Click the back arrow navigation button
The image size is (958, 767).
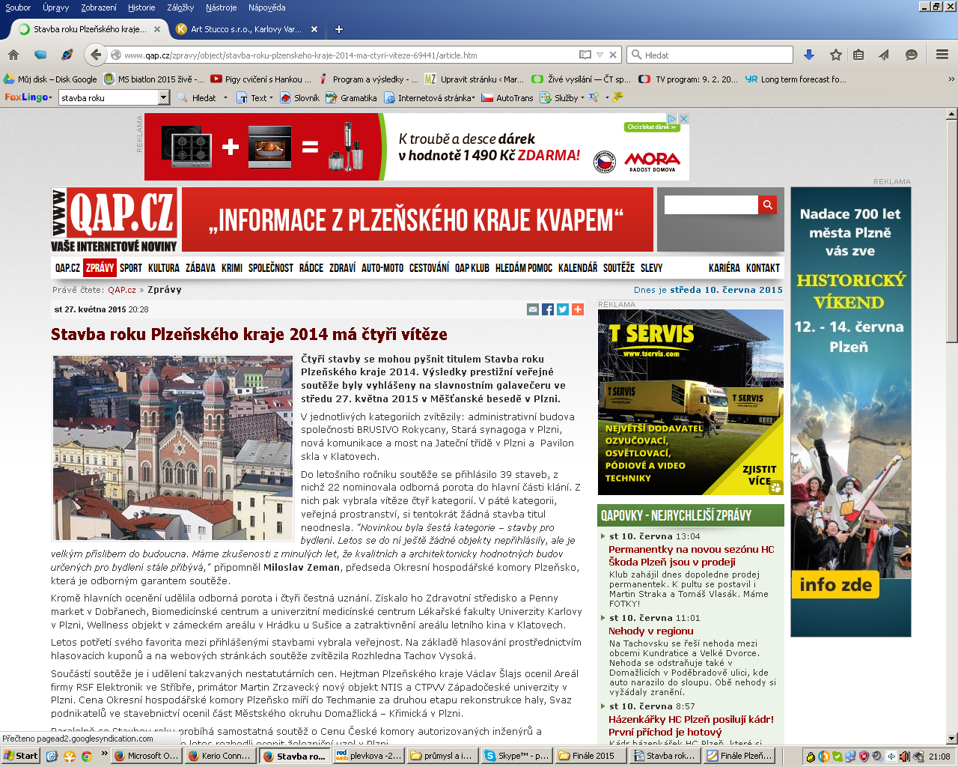(95, 55)
